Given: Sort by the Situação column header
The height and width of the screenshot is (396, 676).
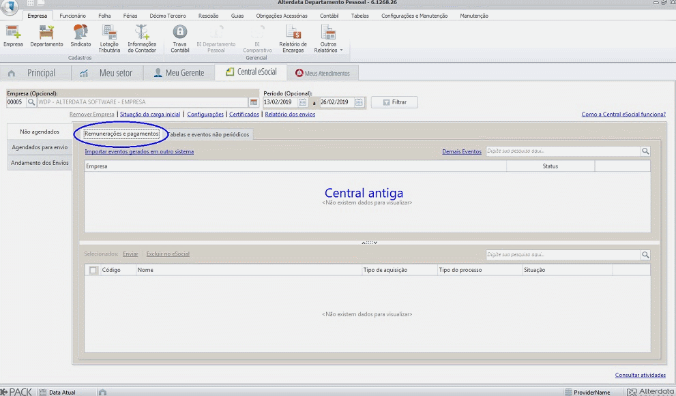Looking at the screenshot, I should click(x=568, y=270).
